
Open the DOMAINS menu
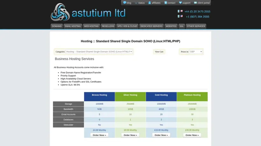57,26
